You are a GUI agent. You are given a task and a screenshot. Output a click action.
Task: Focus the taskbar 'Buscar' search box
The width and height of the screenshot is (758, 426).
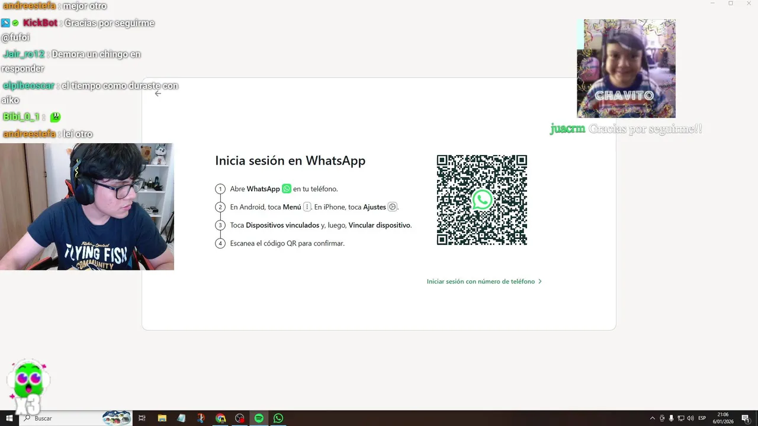coord(76,418)
